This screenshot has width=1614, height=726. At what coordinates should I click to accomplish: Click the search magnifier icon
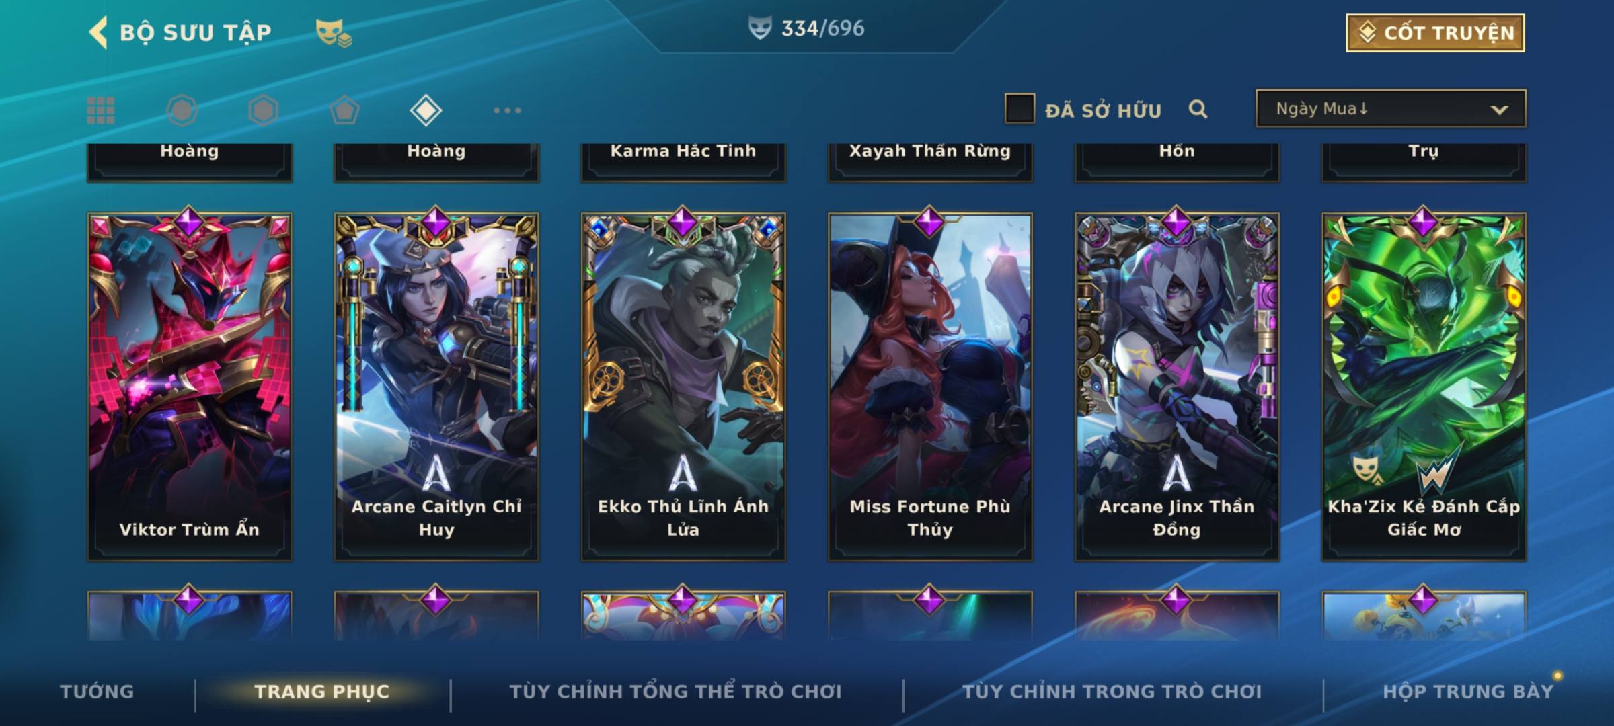[1198, 109]
